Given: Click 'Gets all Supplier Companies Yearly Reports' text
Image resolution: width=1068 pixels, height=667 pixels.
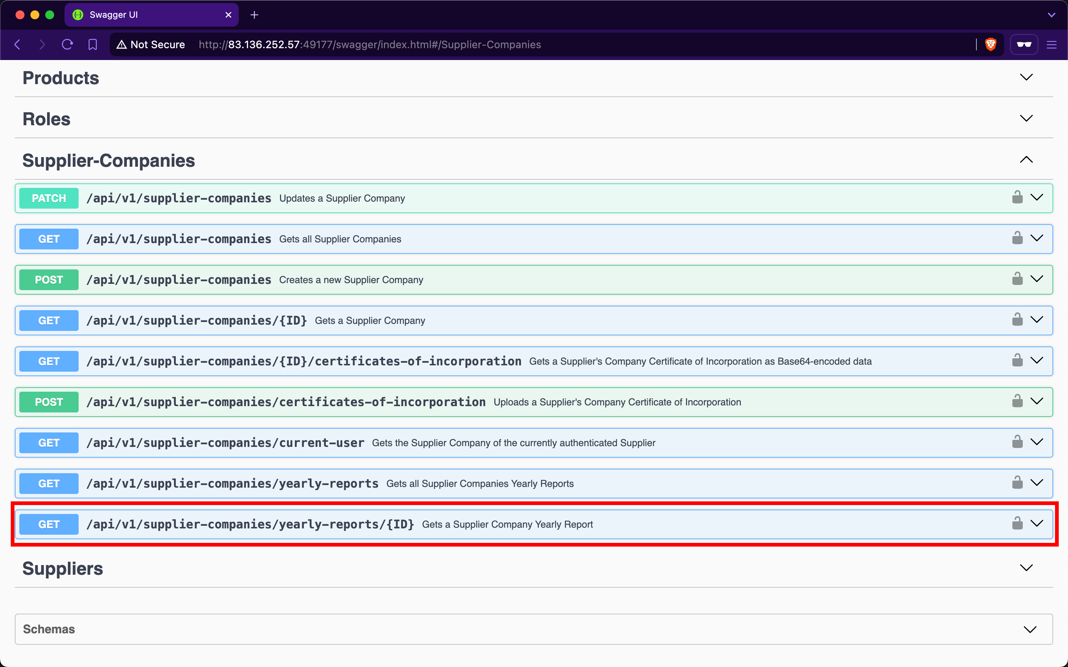Looking at the screenshot, I should coord(480,484).
